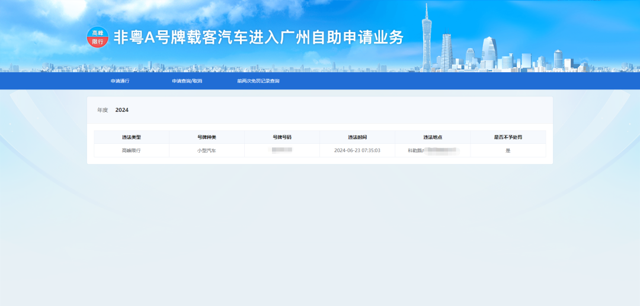Click the 科韵路 violation location cell
This screenshot has height=306, width=640.
433,151
